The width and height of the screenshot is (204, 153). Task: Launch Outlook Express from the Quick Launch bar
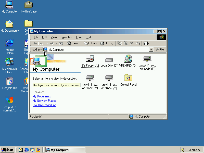tap(32, 150)
